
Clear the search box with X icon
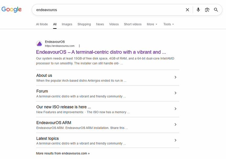[x=187, y=10]
